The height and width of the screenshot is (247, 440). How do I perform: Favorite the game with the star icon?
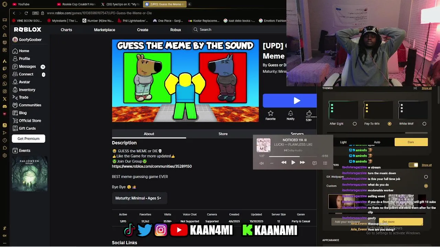coord(271,115)
